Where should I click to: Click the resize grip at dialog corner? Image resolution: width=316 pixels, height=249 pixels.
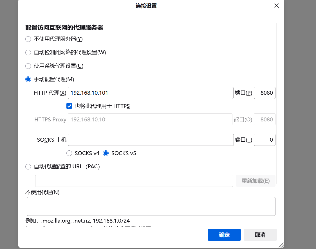coord(281,245)
